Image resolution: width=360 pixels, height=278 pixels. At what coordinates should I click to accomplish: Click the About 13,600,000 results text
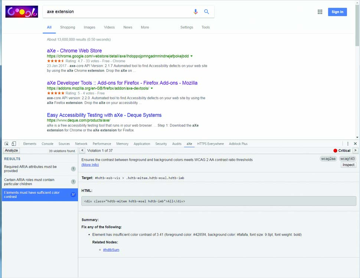click(x=79, y=39)
